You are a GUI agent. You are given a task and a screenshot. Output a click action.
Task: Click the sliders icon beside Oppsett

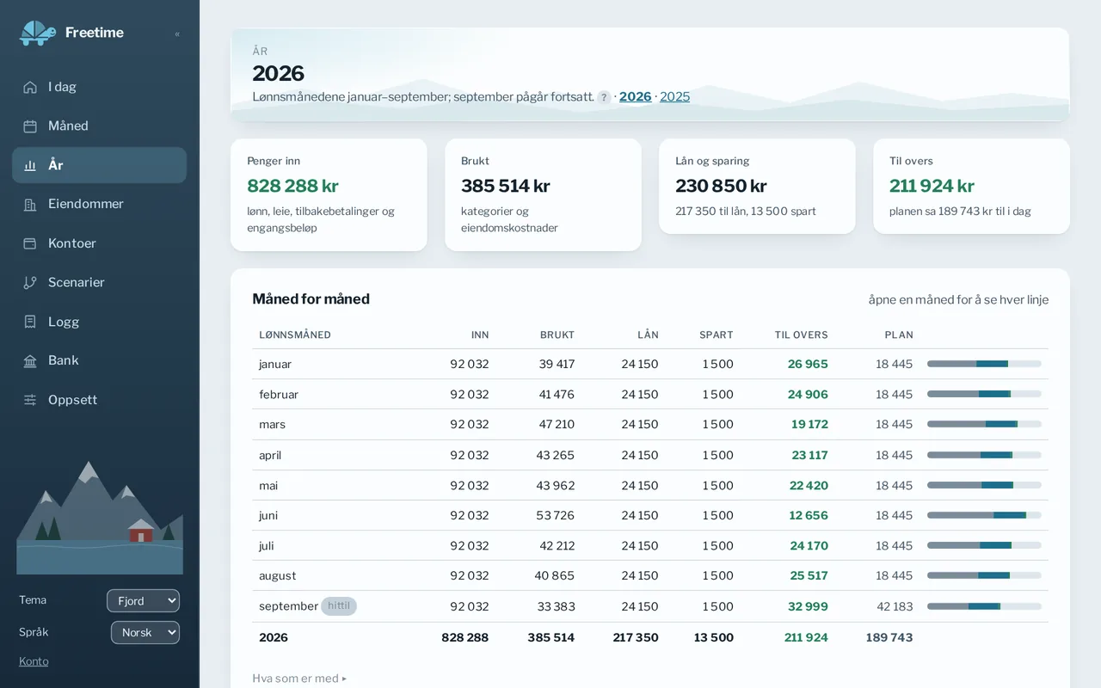(x=30, y=400)
